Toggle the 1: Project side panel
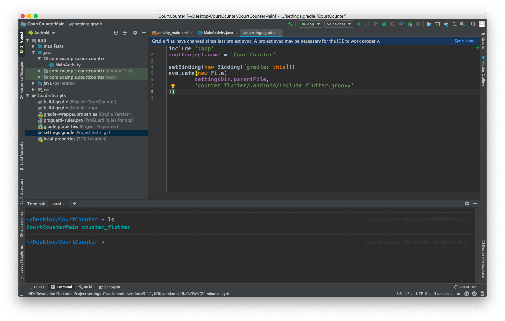Viewport: 505px width, 321px height. (22, 42)
